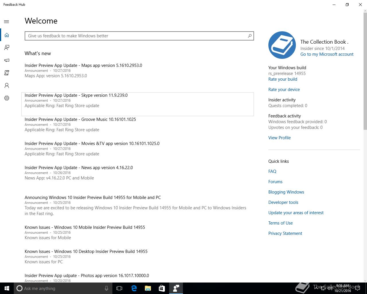Open Announcements megaphone icon in sidebar
Image resolution: width=367 pixels, height=294 pixels.
7,60
